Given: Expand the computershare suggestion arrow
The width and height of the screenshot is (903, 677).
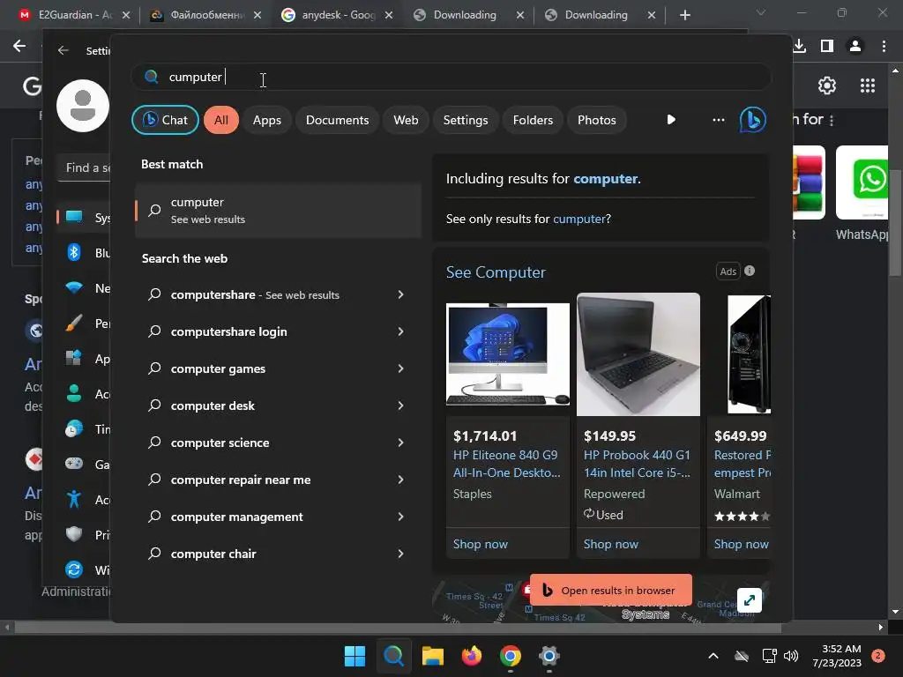Looking at the screenshot, I should point(401,294).
